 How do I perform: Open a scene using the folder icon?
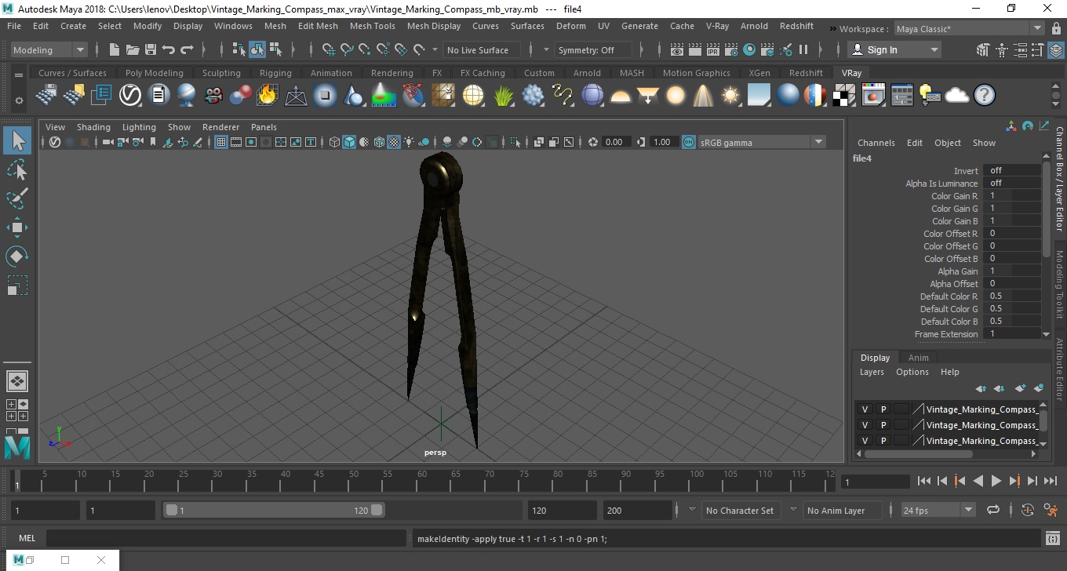click(x=133, y=49)
